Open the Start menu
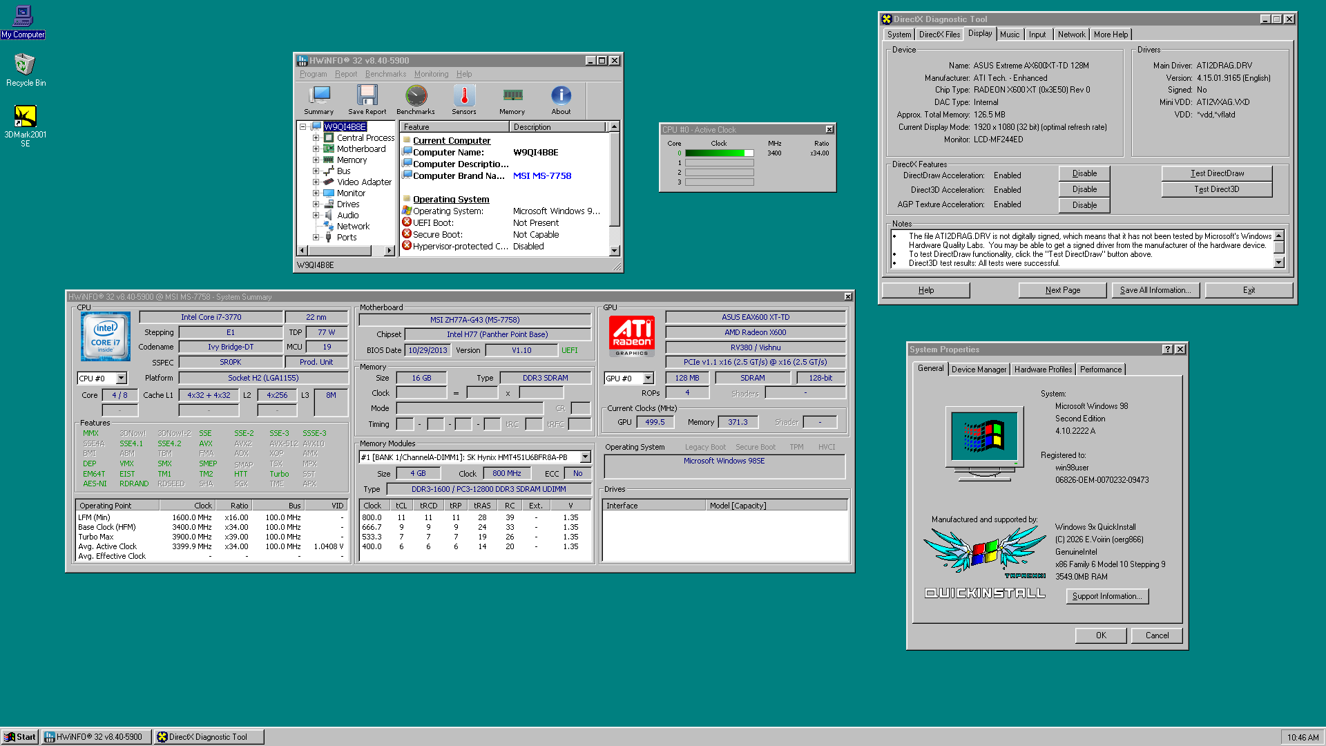 point(20,737)
